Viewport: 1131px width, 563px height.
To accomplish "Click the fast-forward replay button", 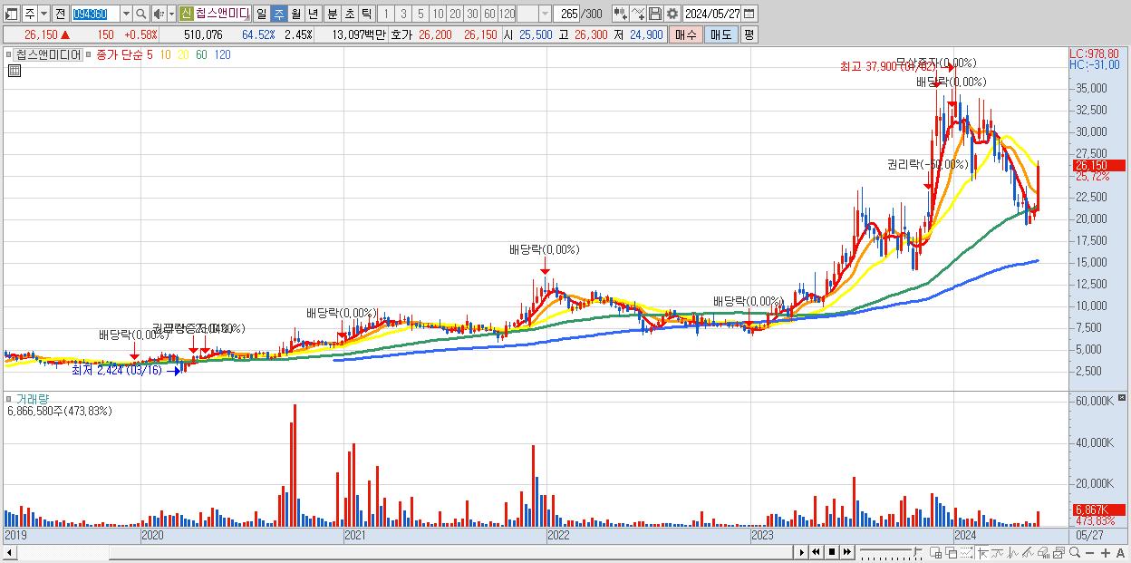I will (x=846, y=552).
